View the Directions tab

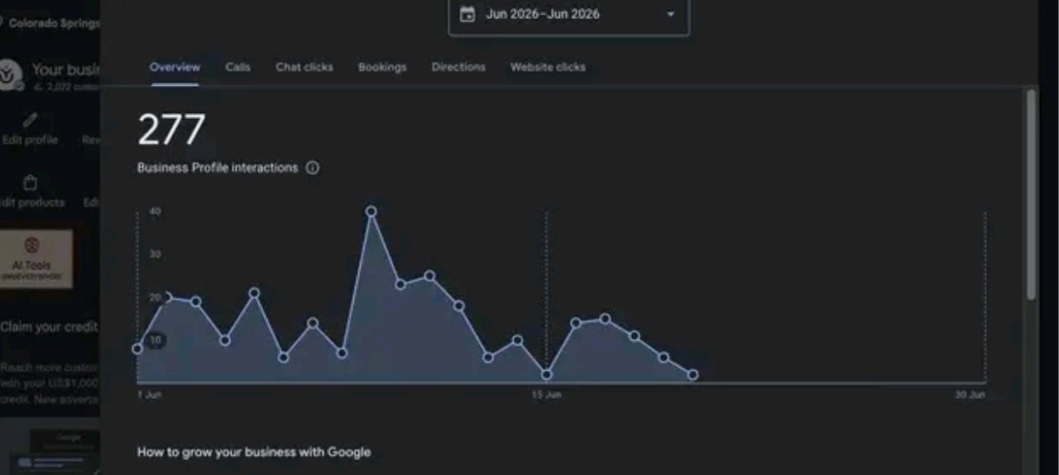point(458,67)
